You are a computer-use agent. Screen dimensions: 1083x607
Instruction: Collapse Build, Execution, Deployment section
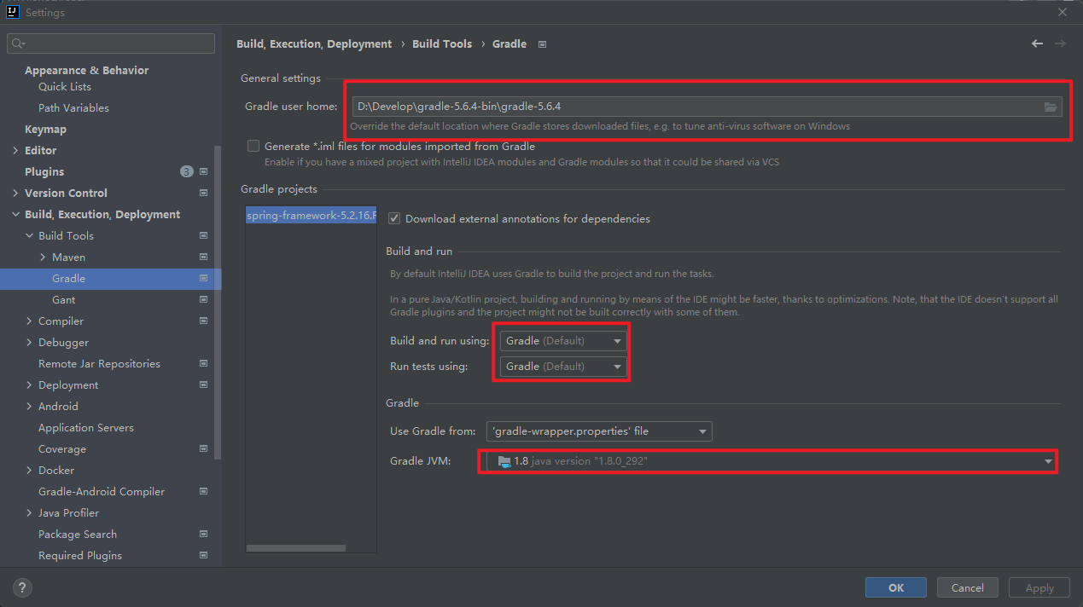click(x=15, y=214)
